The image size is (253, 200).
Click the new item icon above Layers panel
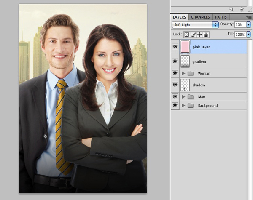(231, 9)
